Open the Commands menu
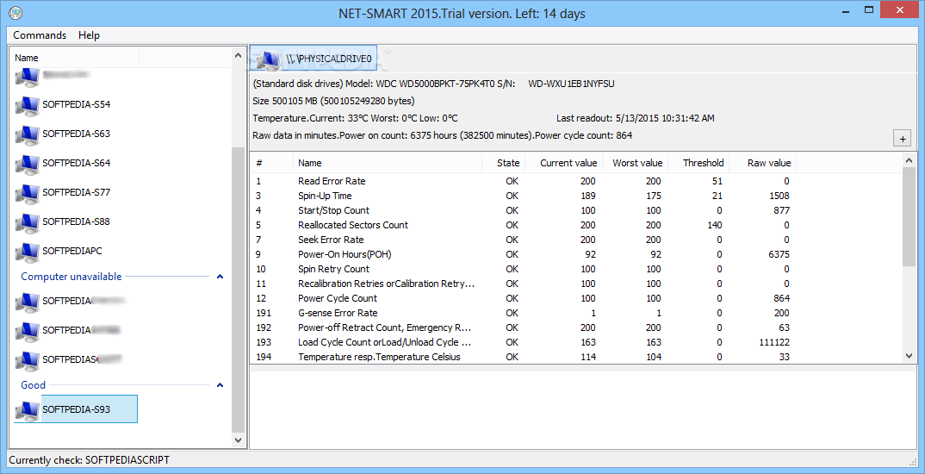 tap(40, 35)
